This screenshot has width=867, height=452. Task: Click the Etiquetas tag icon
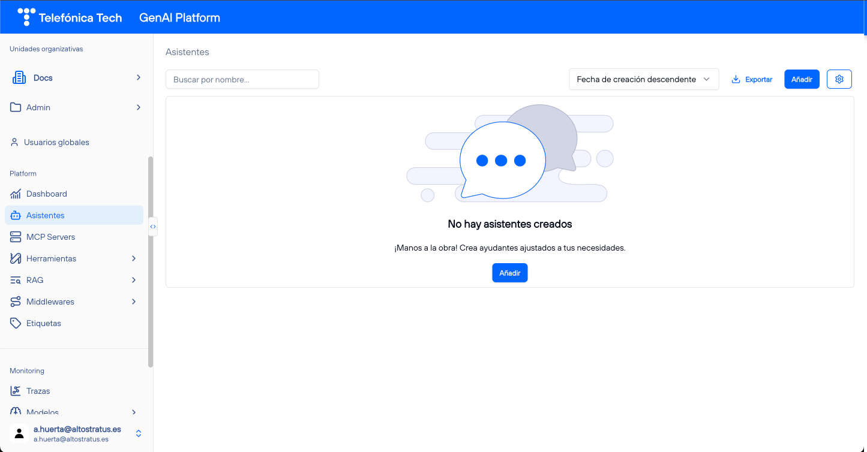click(16, 324)
